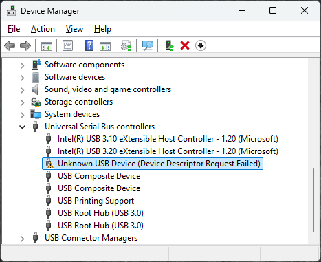The width and height of the screenshot is (321, 262).
Task: Expand the USB Connector Managers node
Action: (x=22, y=239)
